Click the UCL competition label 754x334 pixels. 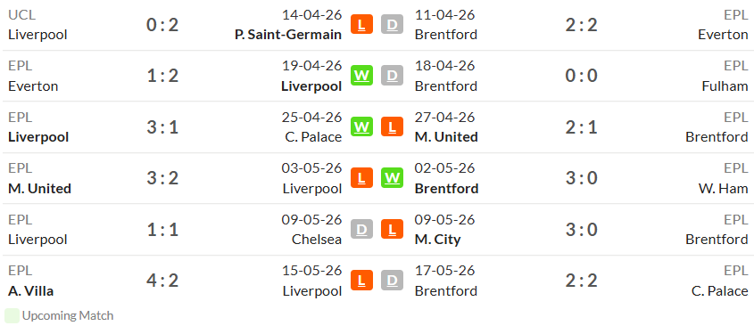click(21, 15)
